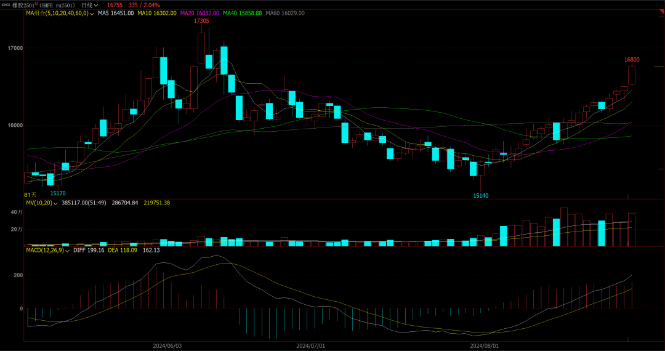
Task: Click the MA60 16029.00 label
Action: [x=285, y=13]
